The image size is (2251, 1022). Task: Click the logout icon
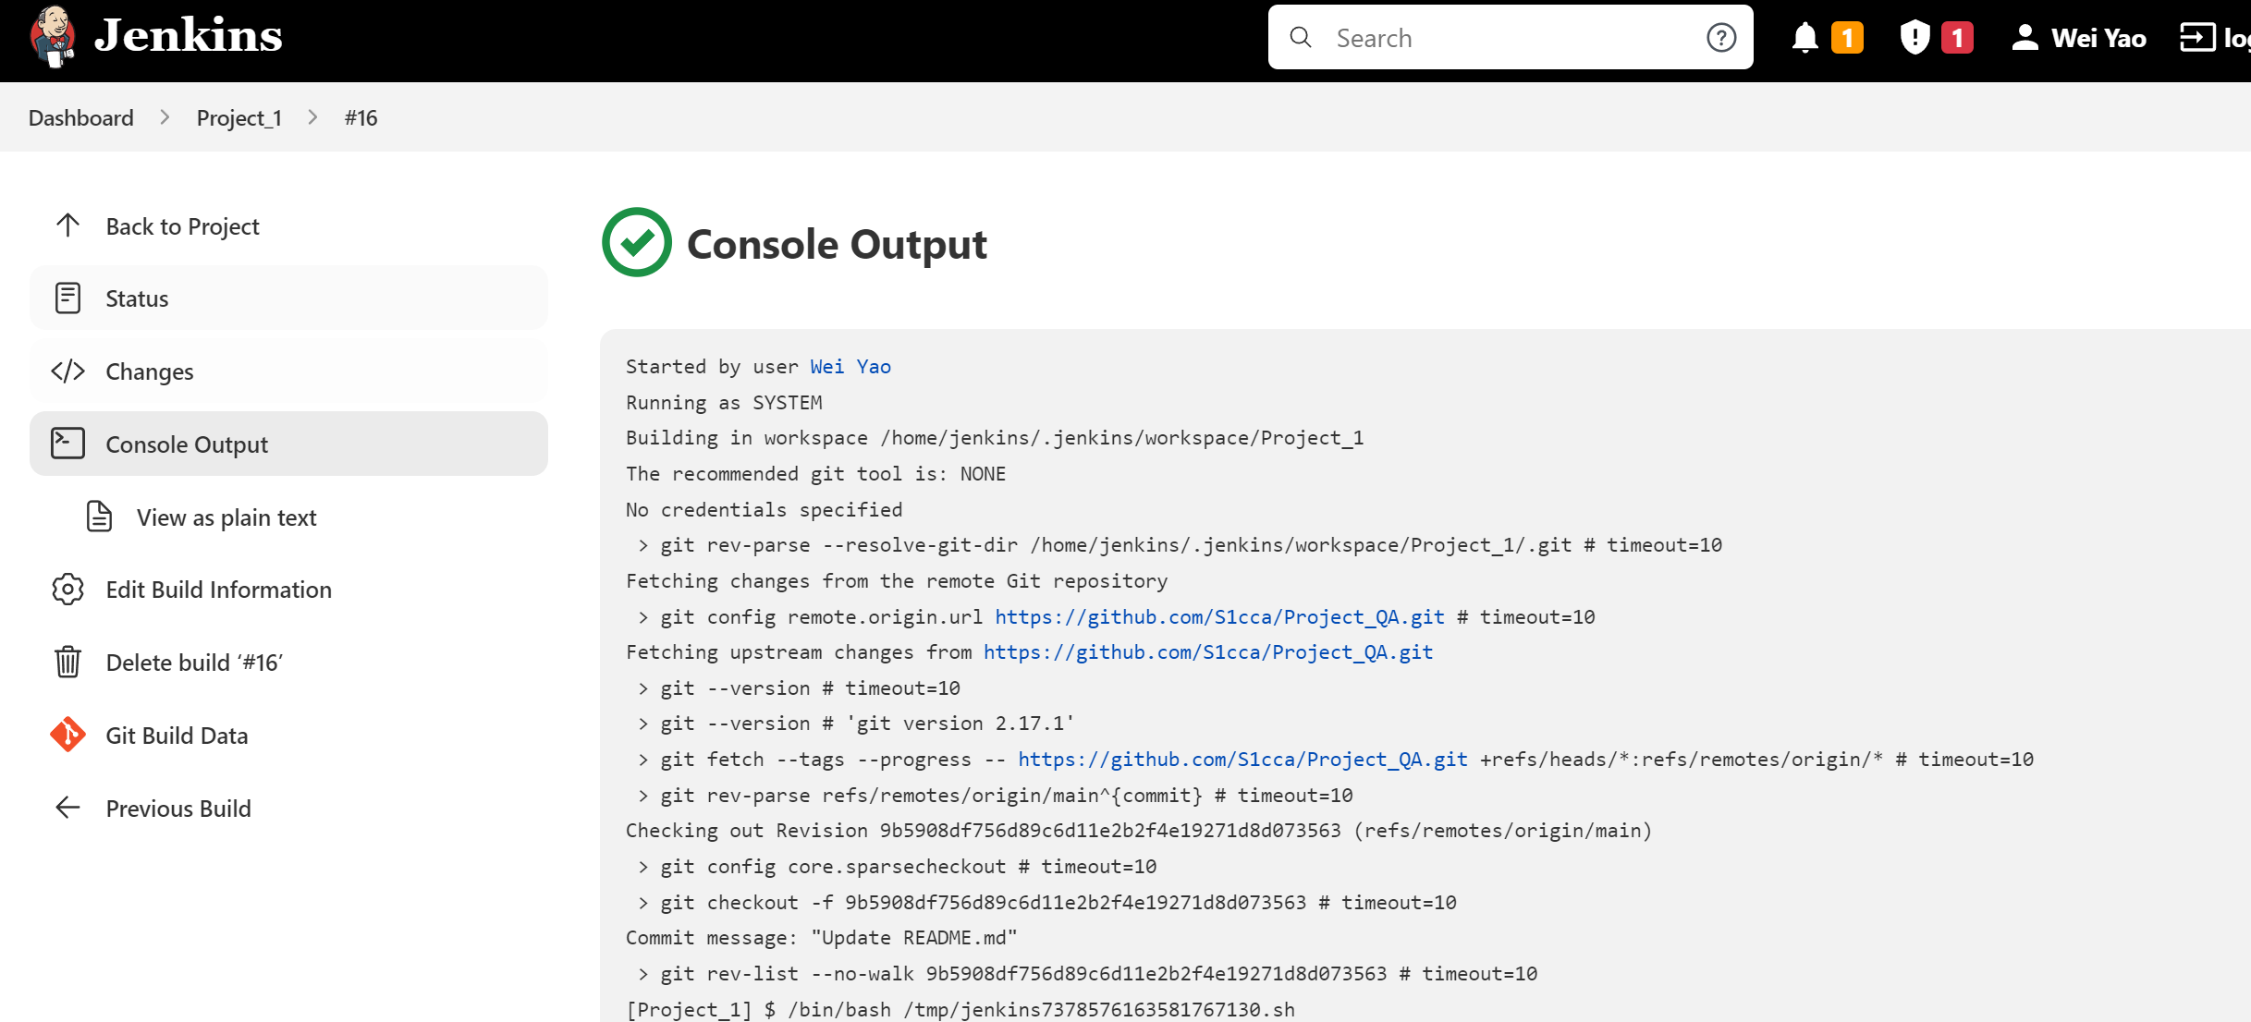point(2196,37)
